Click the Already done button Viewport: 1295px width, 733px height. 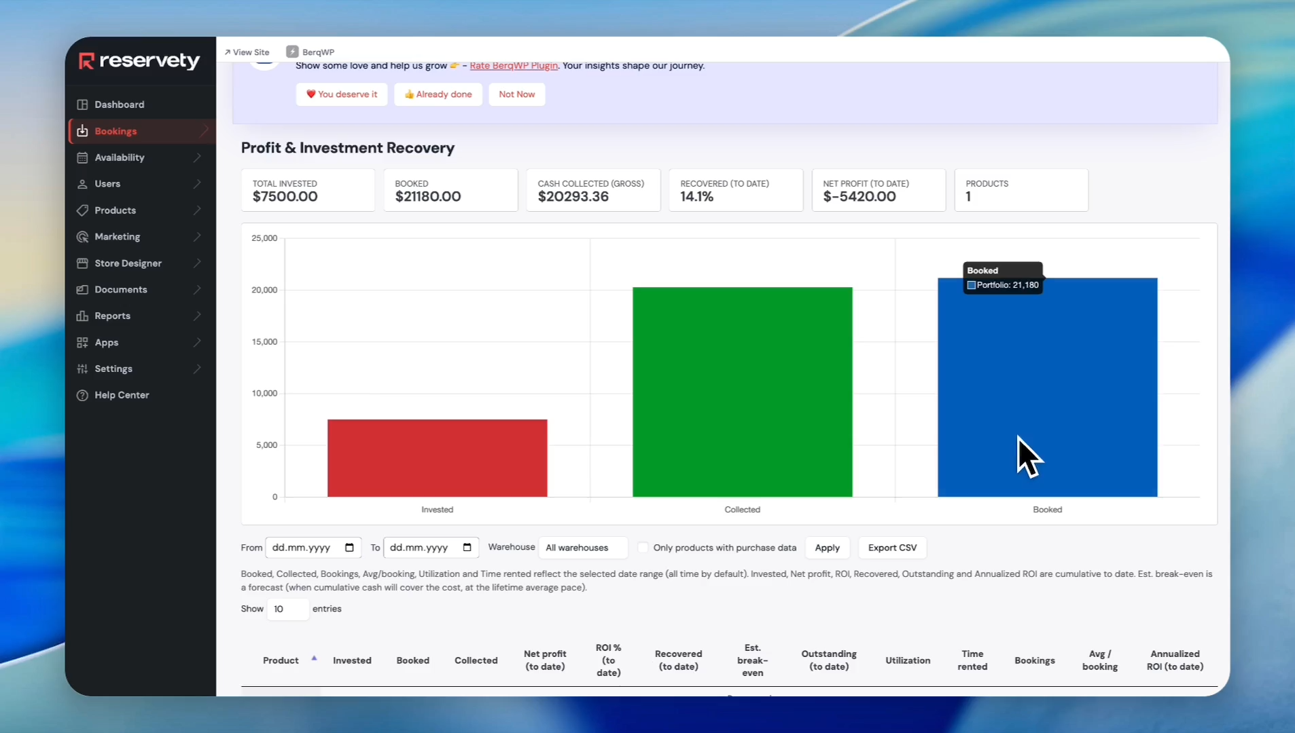tap(438, 94)
